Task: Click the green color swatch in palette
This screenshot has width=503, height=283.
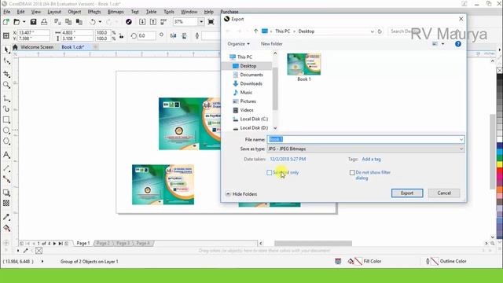Action: [500, 157]
